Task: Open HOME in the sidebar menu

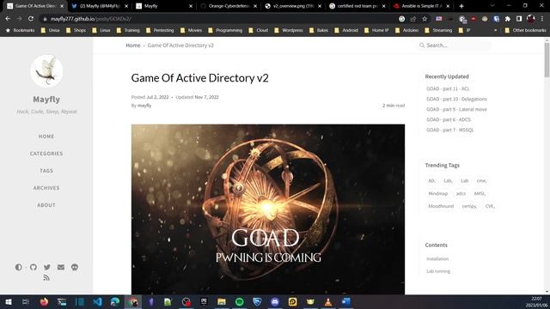Action: click(46, 136)
